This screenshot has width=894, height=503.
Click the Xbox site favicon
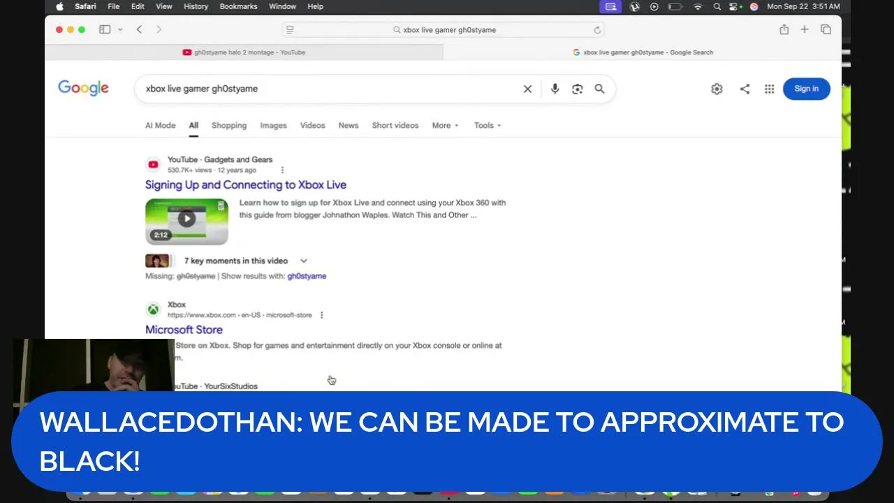[x=153, y=309]
